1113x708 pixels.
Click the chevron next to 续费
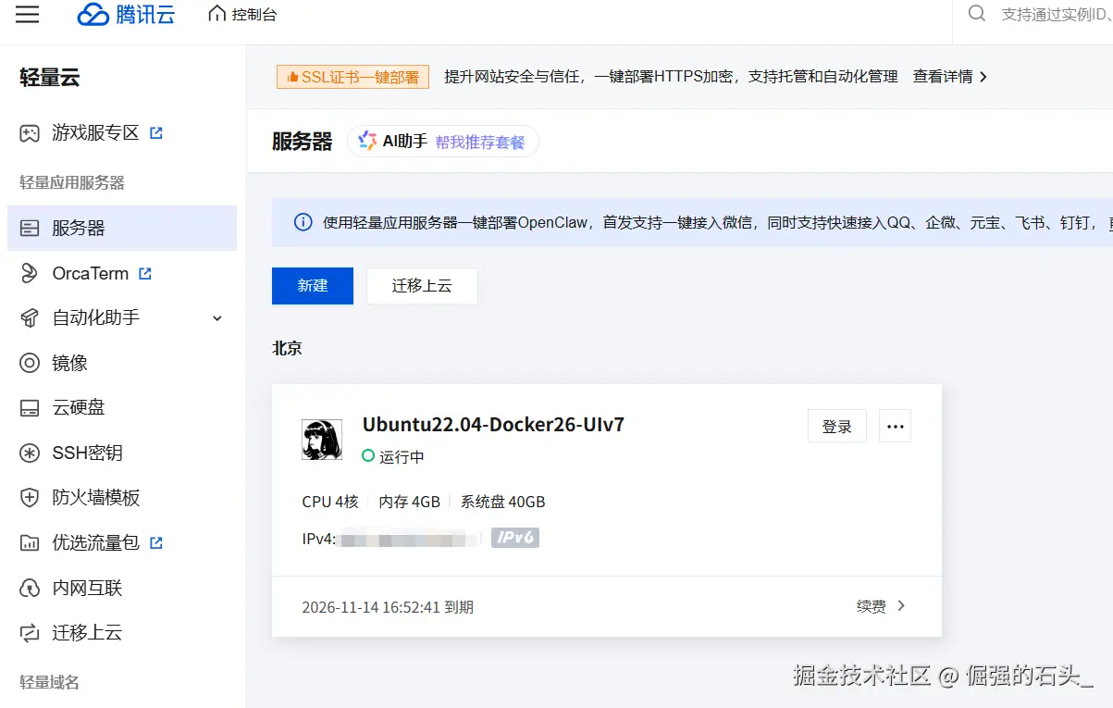pyautogui.click(x=902, y=606)
